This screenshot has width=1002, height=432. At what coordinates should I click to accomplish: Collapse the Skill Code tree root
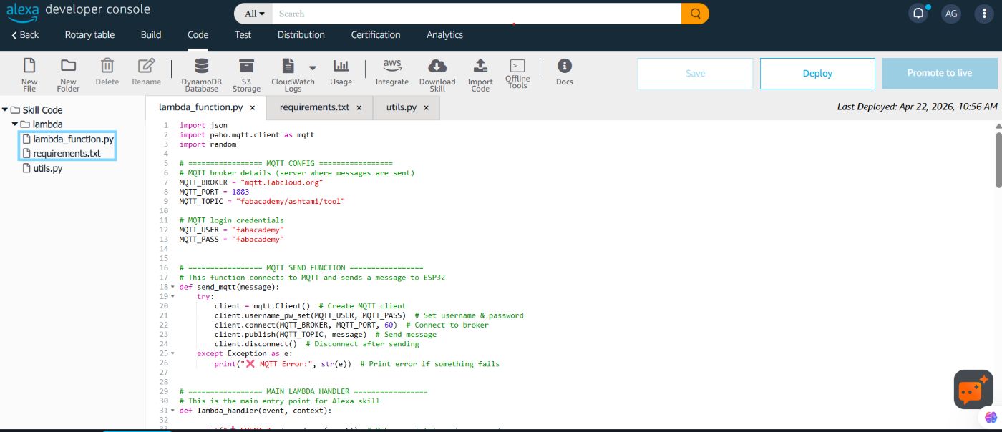pyautogui.click(x=5, y=110)
